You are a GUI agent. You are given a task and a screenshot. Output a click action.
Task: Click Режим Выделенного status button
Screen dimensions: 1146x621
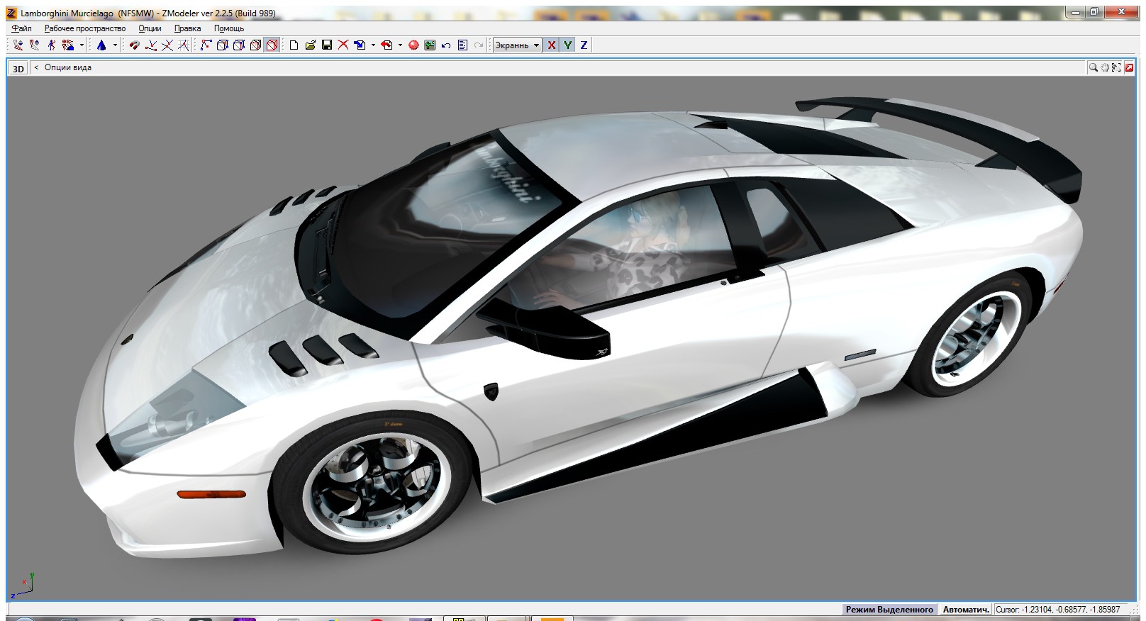[x=889, y=609]
